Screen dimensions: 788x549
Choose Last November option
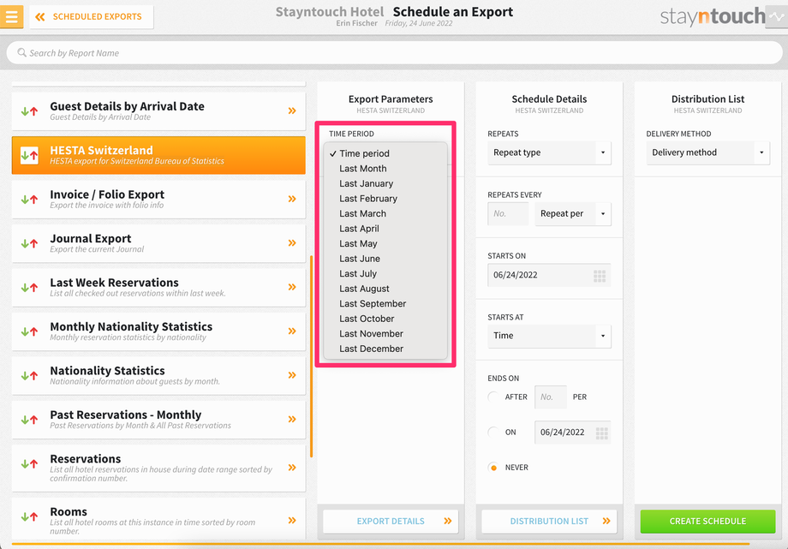tap(385, 334)
